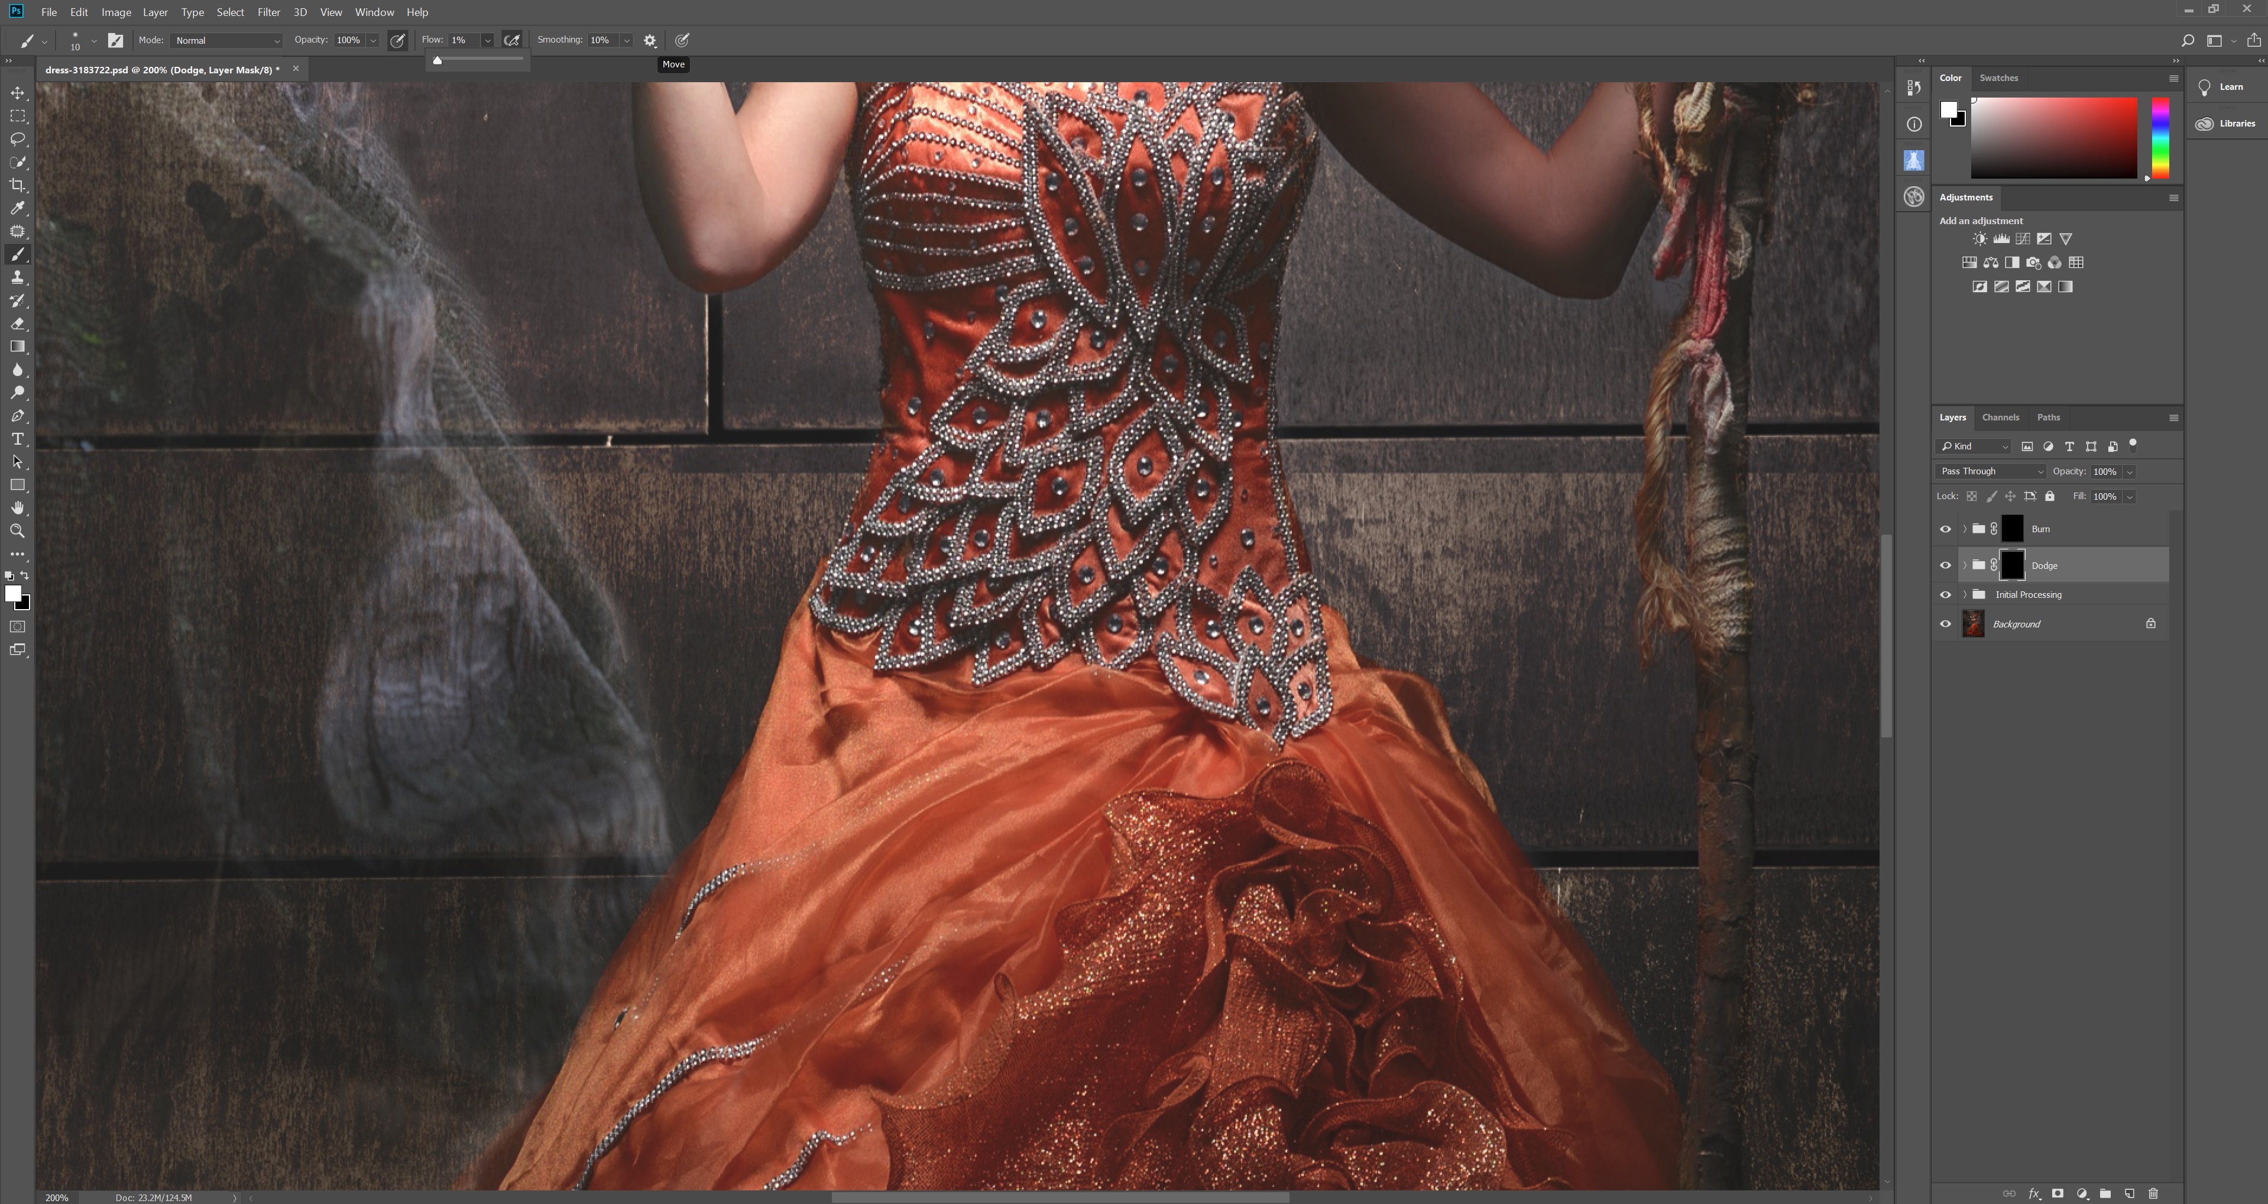The image size is (2268, 1204).
Task: Click the Dodge layer mask thumbnail
Action: (2014, 565)
